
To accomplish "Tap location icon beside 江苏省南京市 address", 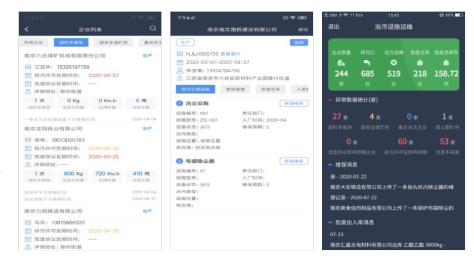I will click(180, 78).
